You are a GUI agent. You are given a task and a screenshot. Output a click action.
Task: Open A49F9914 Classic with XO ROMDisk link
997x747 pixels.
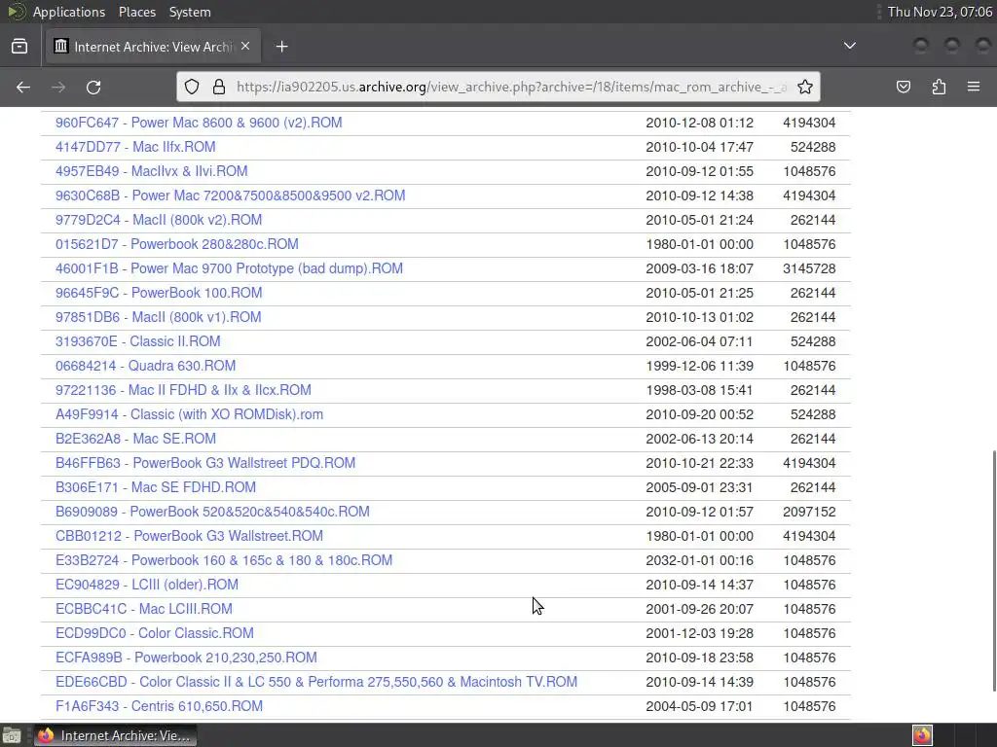(x=189, y=414)
